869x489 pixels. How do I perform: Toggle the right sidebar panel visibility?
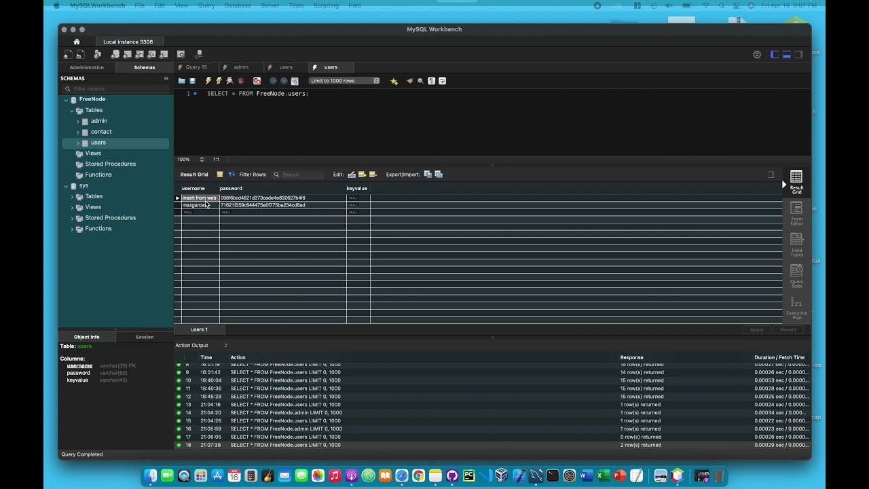click(799, 54)
